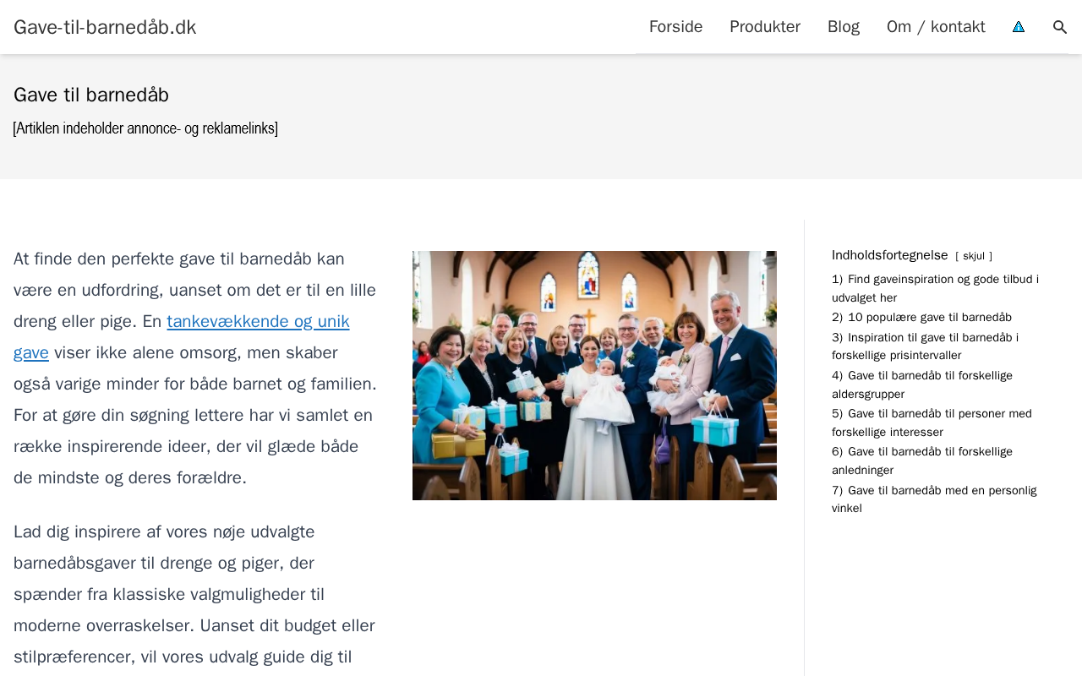Select the Blog menu item
Image resolution: width=1082 pixels, height=676 pixels.
point(844,27)
